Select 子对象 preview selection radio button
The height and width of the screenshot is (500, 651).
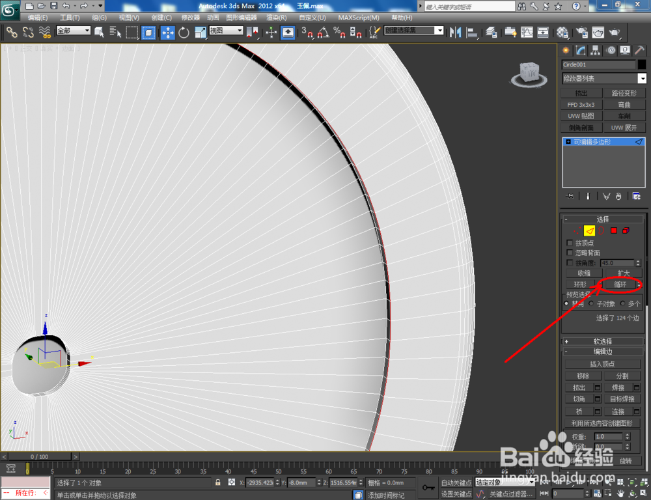(591, 303)
